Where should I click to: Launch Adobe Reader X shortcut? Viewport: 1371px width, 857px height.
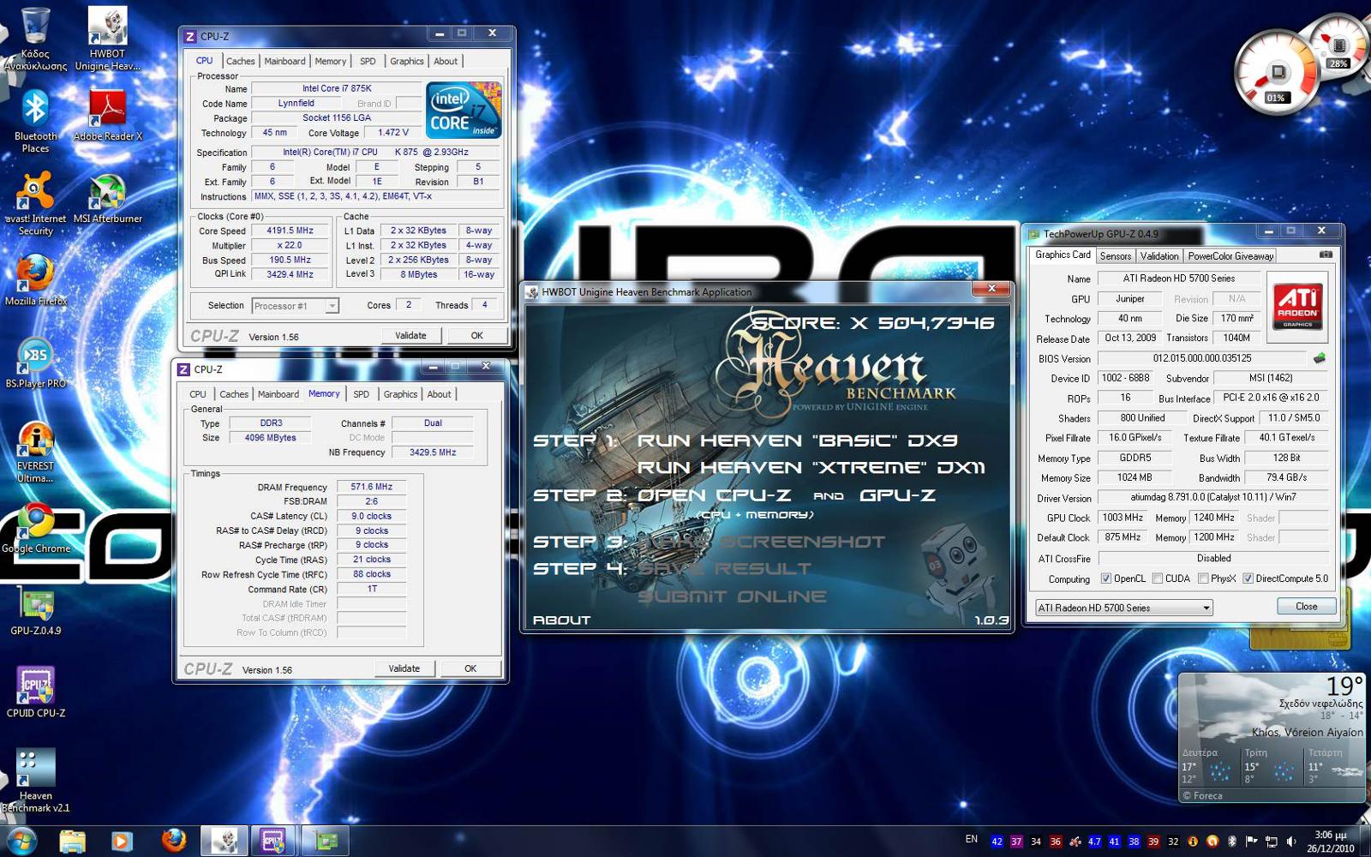108,115
